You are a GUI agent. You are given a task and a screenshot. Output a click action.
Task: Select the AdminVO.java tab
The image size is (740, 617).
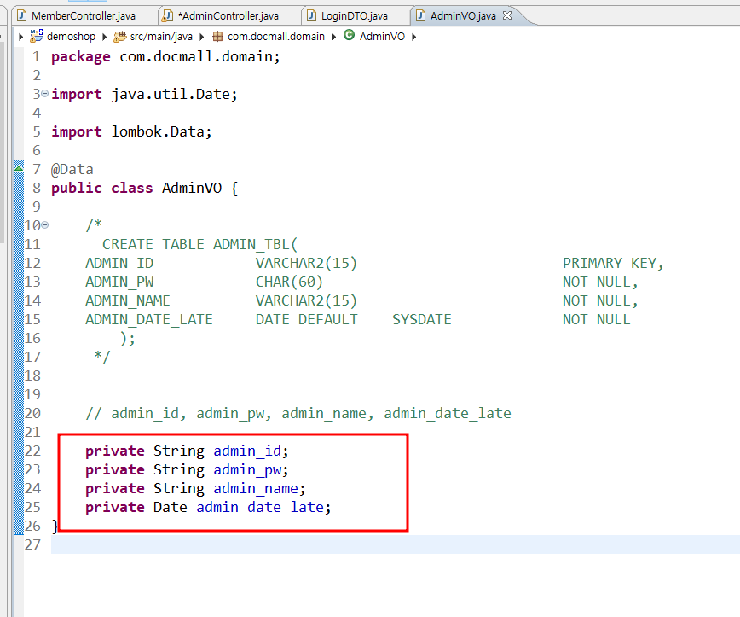click(x=462, y=15)
